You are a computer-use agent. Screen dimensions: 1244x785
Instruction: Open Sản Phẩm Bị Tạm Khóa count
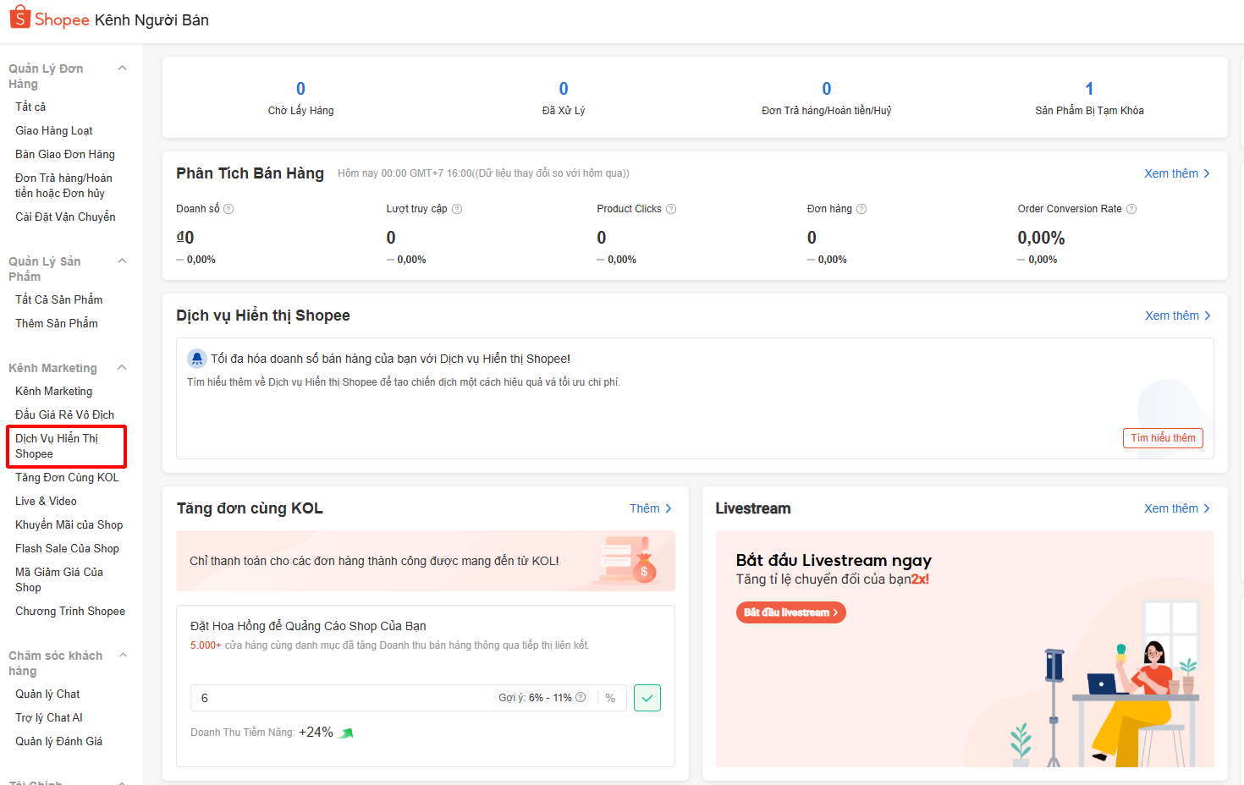pos(1089,89)
